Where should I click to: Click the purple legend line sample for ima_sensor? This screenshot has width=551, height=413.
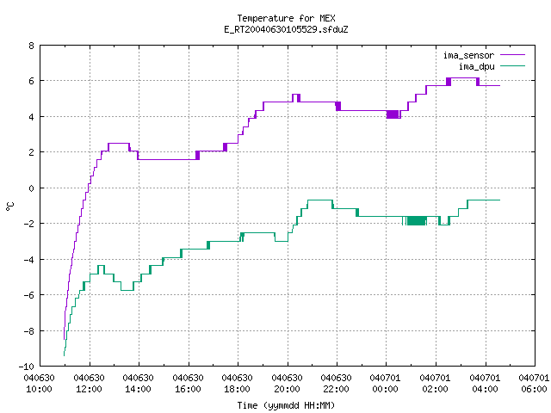(512, 55)
